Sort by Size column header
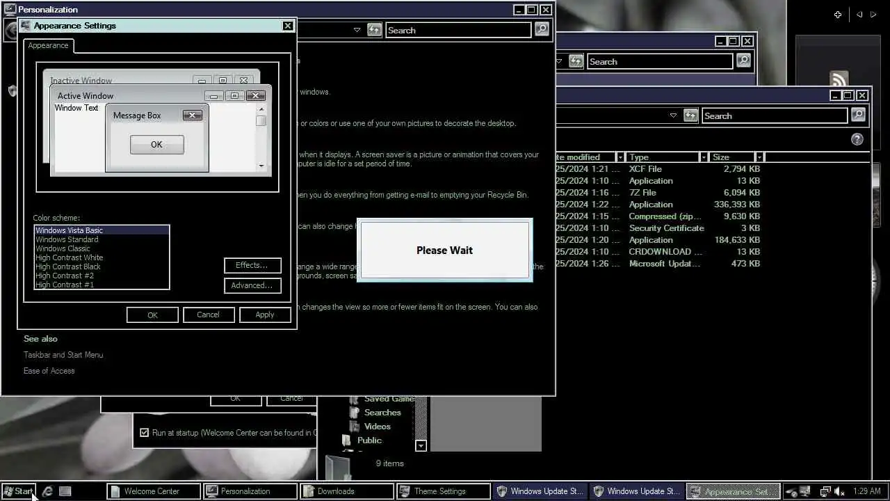 pos(732,157)
